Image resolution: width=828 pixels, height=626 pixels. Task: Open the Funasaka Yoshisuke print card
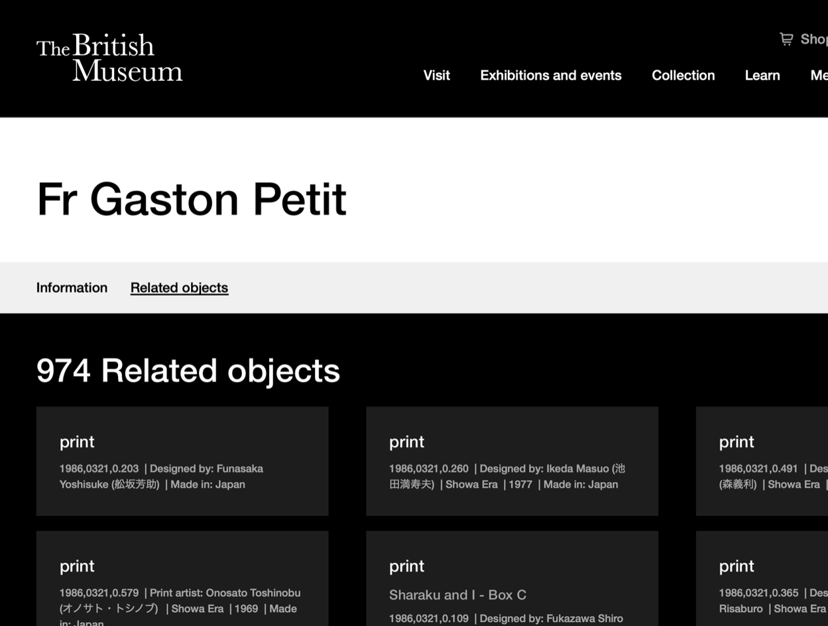182,461
